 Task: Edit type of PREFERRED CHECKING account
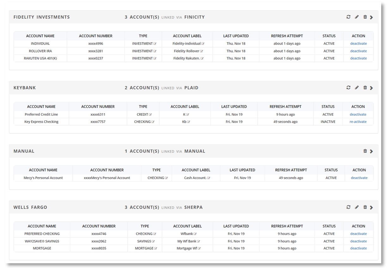click(x=155, y=234)
